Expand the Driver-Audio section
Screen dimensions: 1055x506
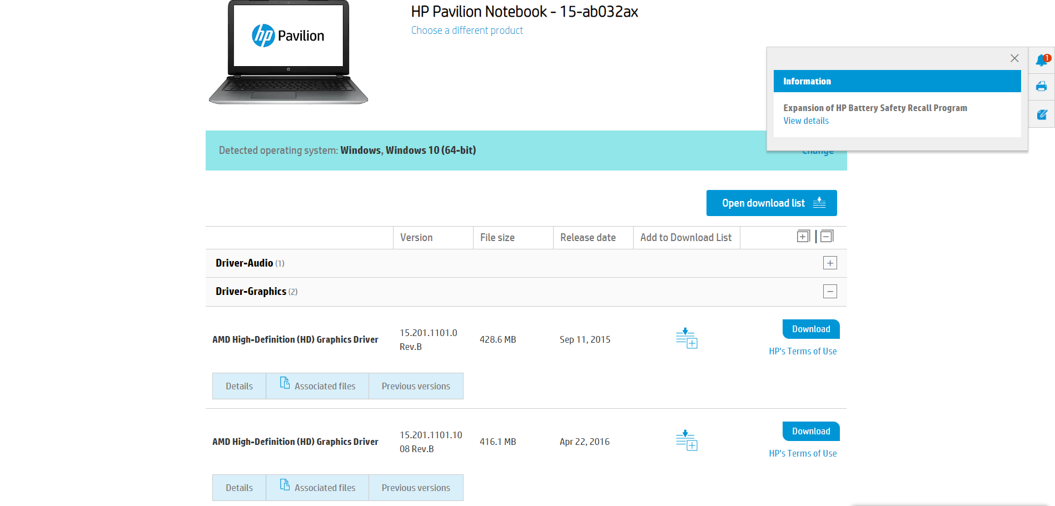[x=829, y=263]
